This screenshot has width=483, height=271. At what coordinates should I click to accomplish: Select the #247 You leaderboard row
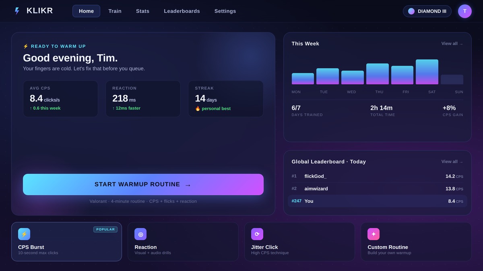point(378,201)
